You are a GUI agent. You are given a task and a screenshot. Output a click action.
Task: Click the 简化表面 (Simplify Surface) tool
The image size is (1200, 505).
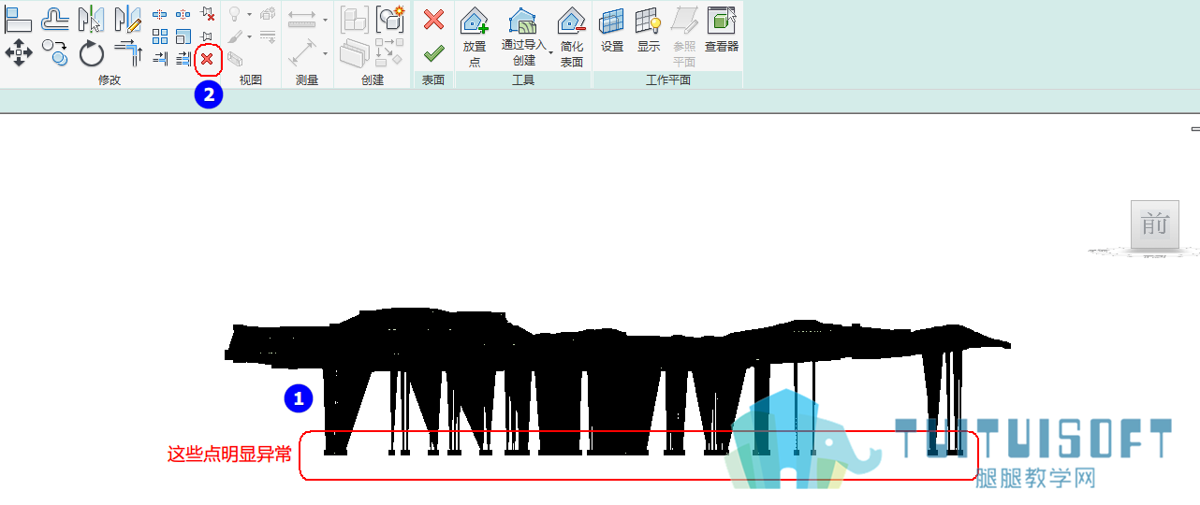572,36
